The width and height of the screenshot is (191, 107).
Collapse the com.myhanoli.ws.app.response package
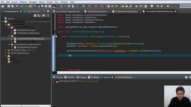(x=9, y=44)
